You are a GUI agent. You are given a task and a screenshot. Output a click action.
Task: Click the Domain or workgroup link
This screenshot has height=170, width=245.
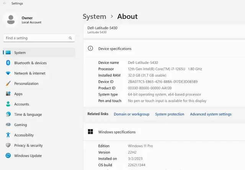tap(131, 114)
